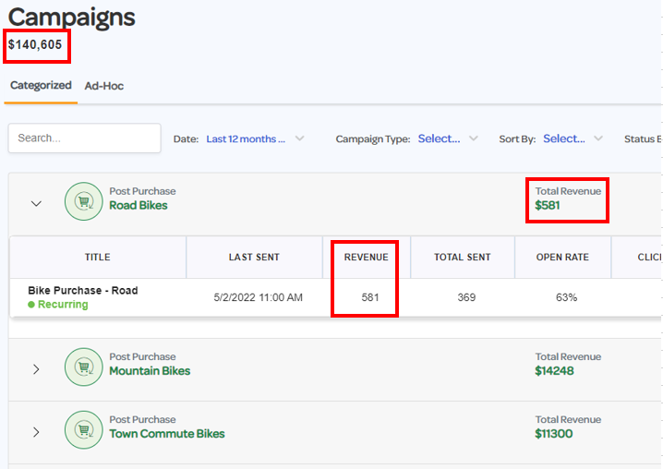
Task: Sort by the Total Sent column header
Action: (463, 258)
